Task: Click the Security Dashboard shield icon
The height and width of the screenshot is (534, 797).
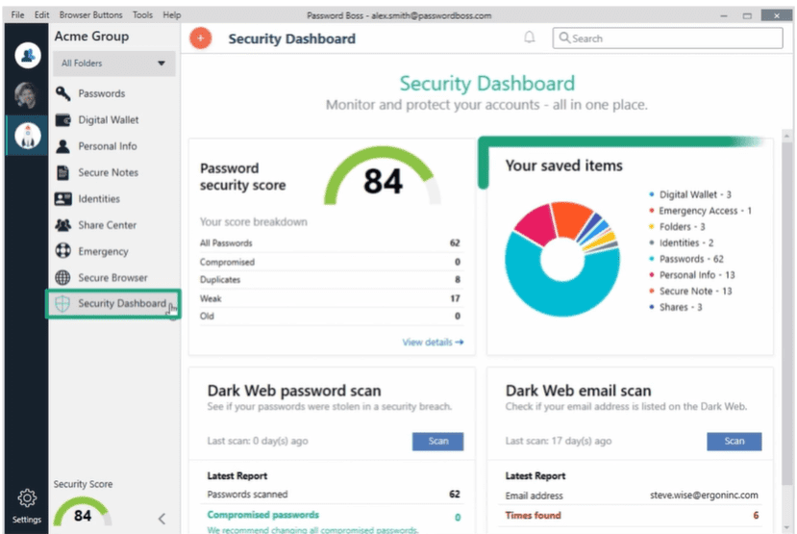Action: click(62, 304)
